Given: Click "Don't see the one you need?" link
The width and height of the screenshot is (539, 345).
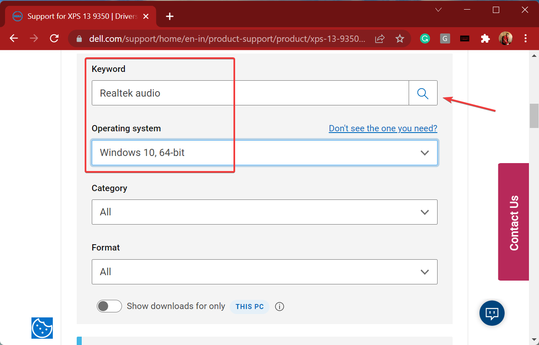Looking at the screenshot, I should 383,128.
